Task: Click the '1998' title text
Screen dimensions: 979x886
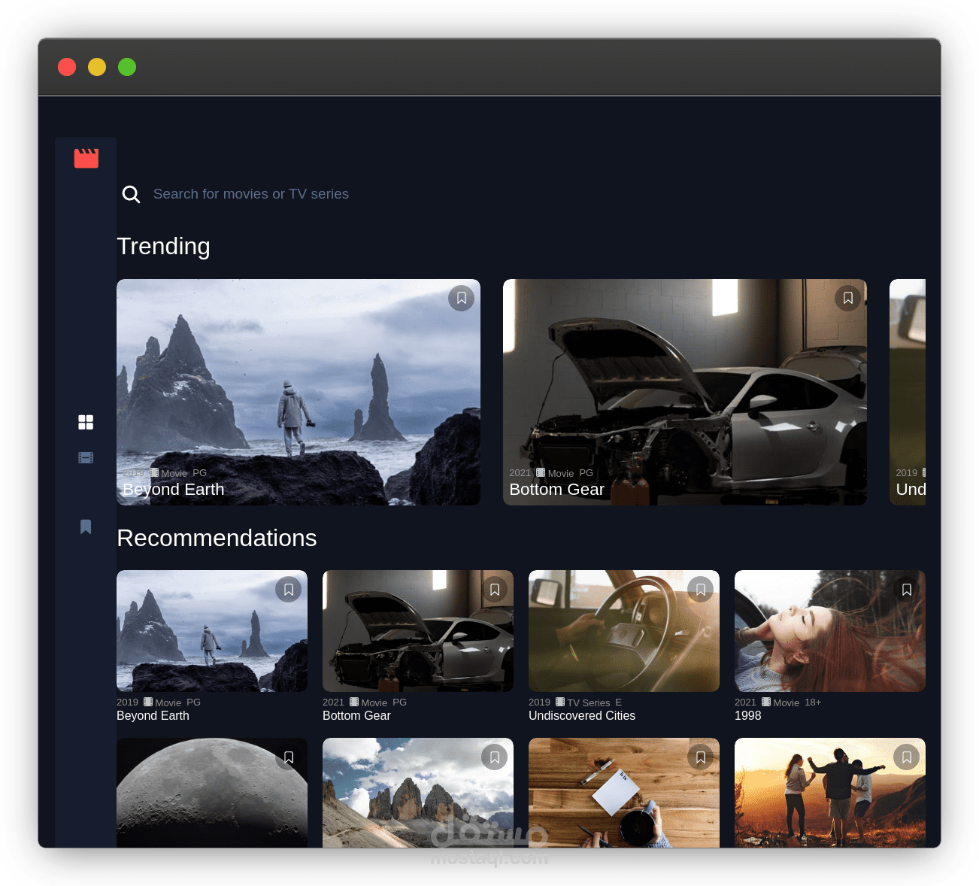Action: [x=747, y=716]
